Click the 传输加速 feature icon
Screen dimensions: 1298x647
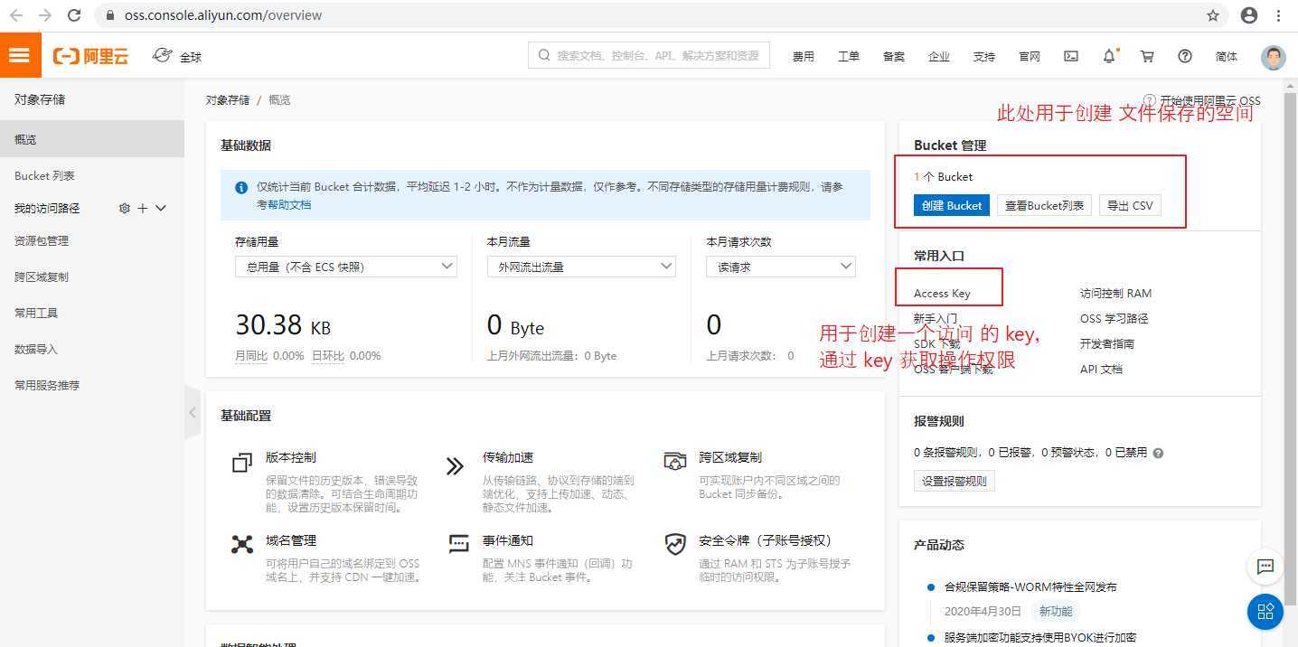(x=455, y=465)
